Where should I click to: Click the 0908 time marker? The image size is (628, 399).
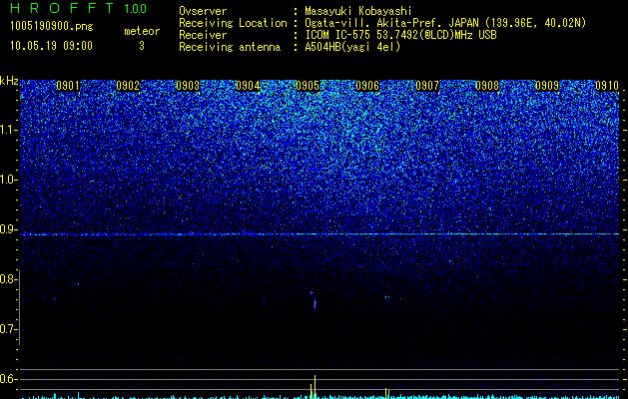coord(487,86)
